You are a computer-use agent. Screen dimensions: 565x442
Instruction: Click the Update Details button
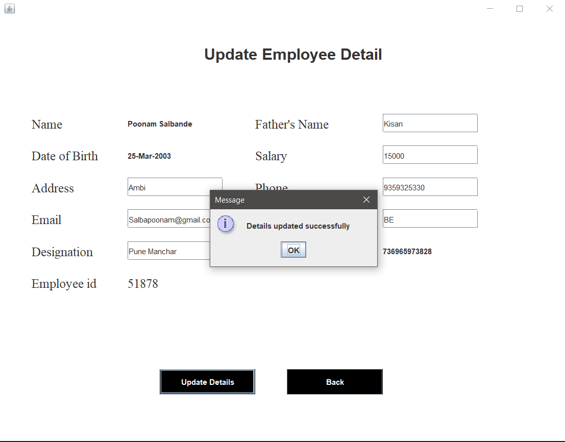point(207,382)
